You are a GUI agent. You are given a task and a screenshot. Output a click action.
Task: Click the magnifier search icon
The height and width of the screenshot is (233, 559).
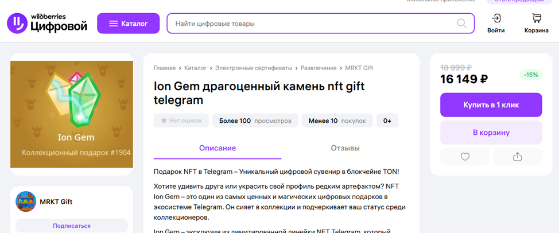461,24
